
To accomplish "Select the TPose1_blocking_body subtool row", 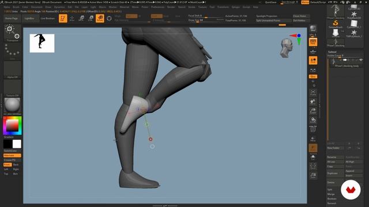I will pyautogui.click(x=347, y=63).
